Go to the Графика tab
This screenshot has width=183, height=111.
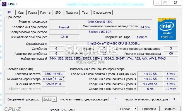72,13
